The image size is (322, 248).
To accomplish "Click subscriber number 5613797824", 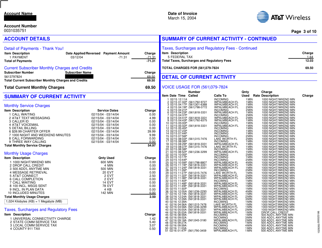I will click(x=13, y=77).
